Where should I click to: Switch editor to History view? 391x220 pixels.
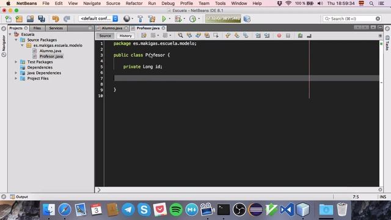125,35
